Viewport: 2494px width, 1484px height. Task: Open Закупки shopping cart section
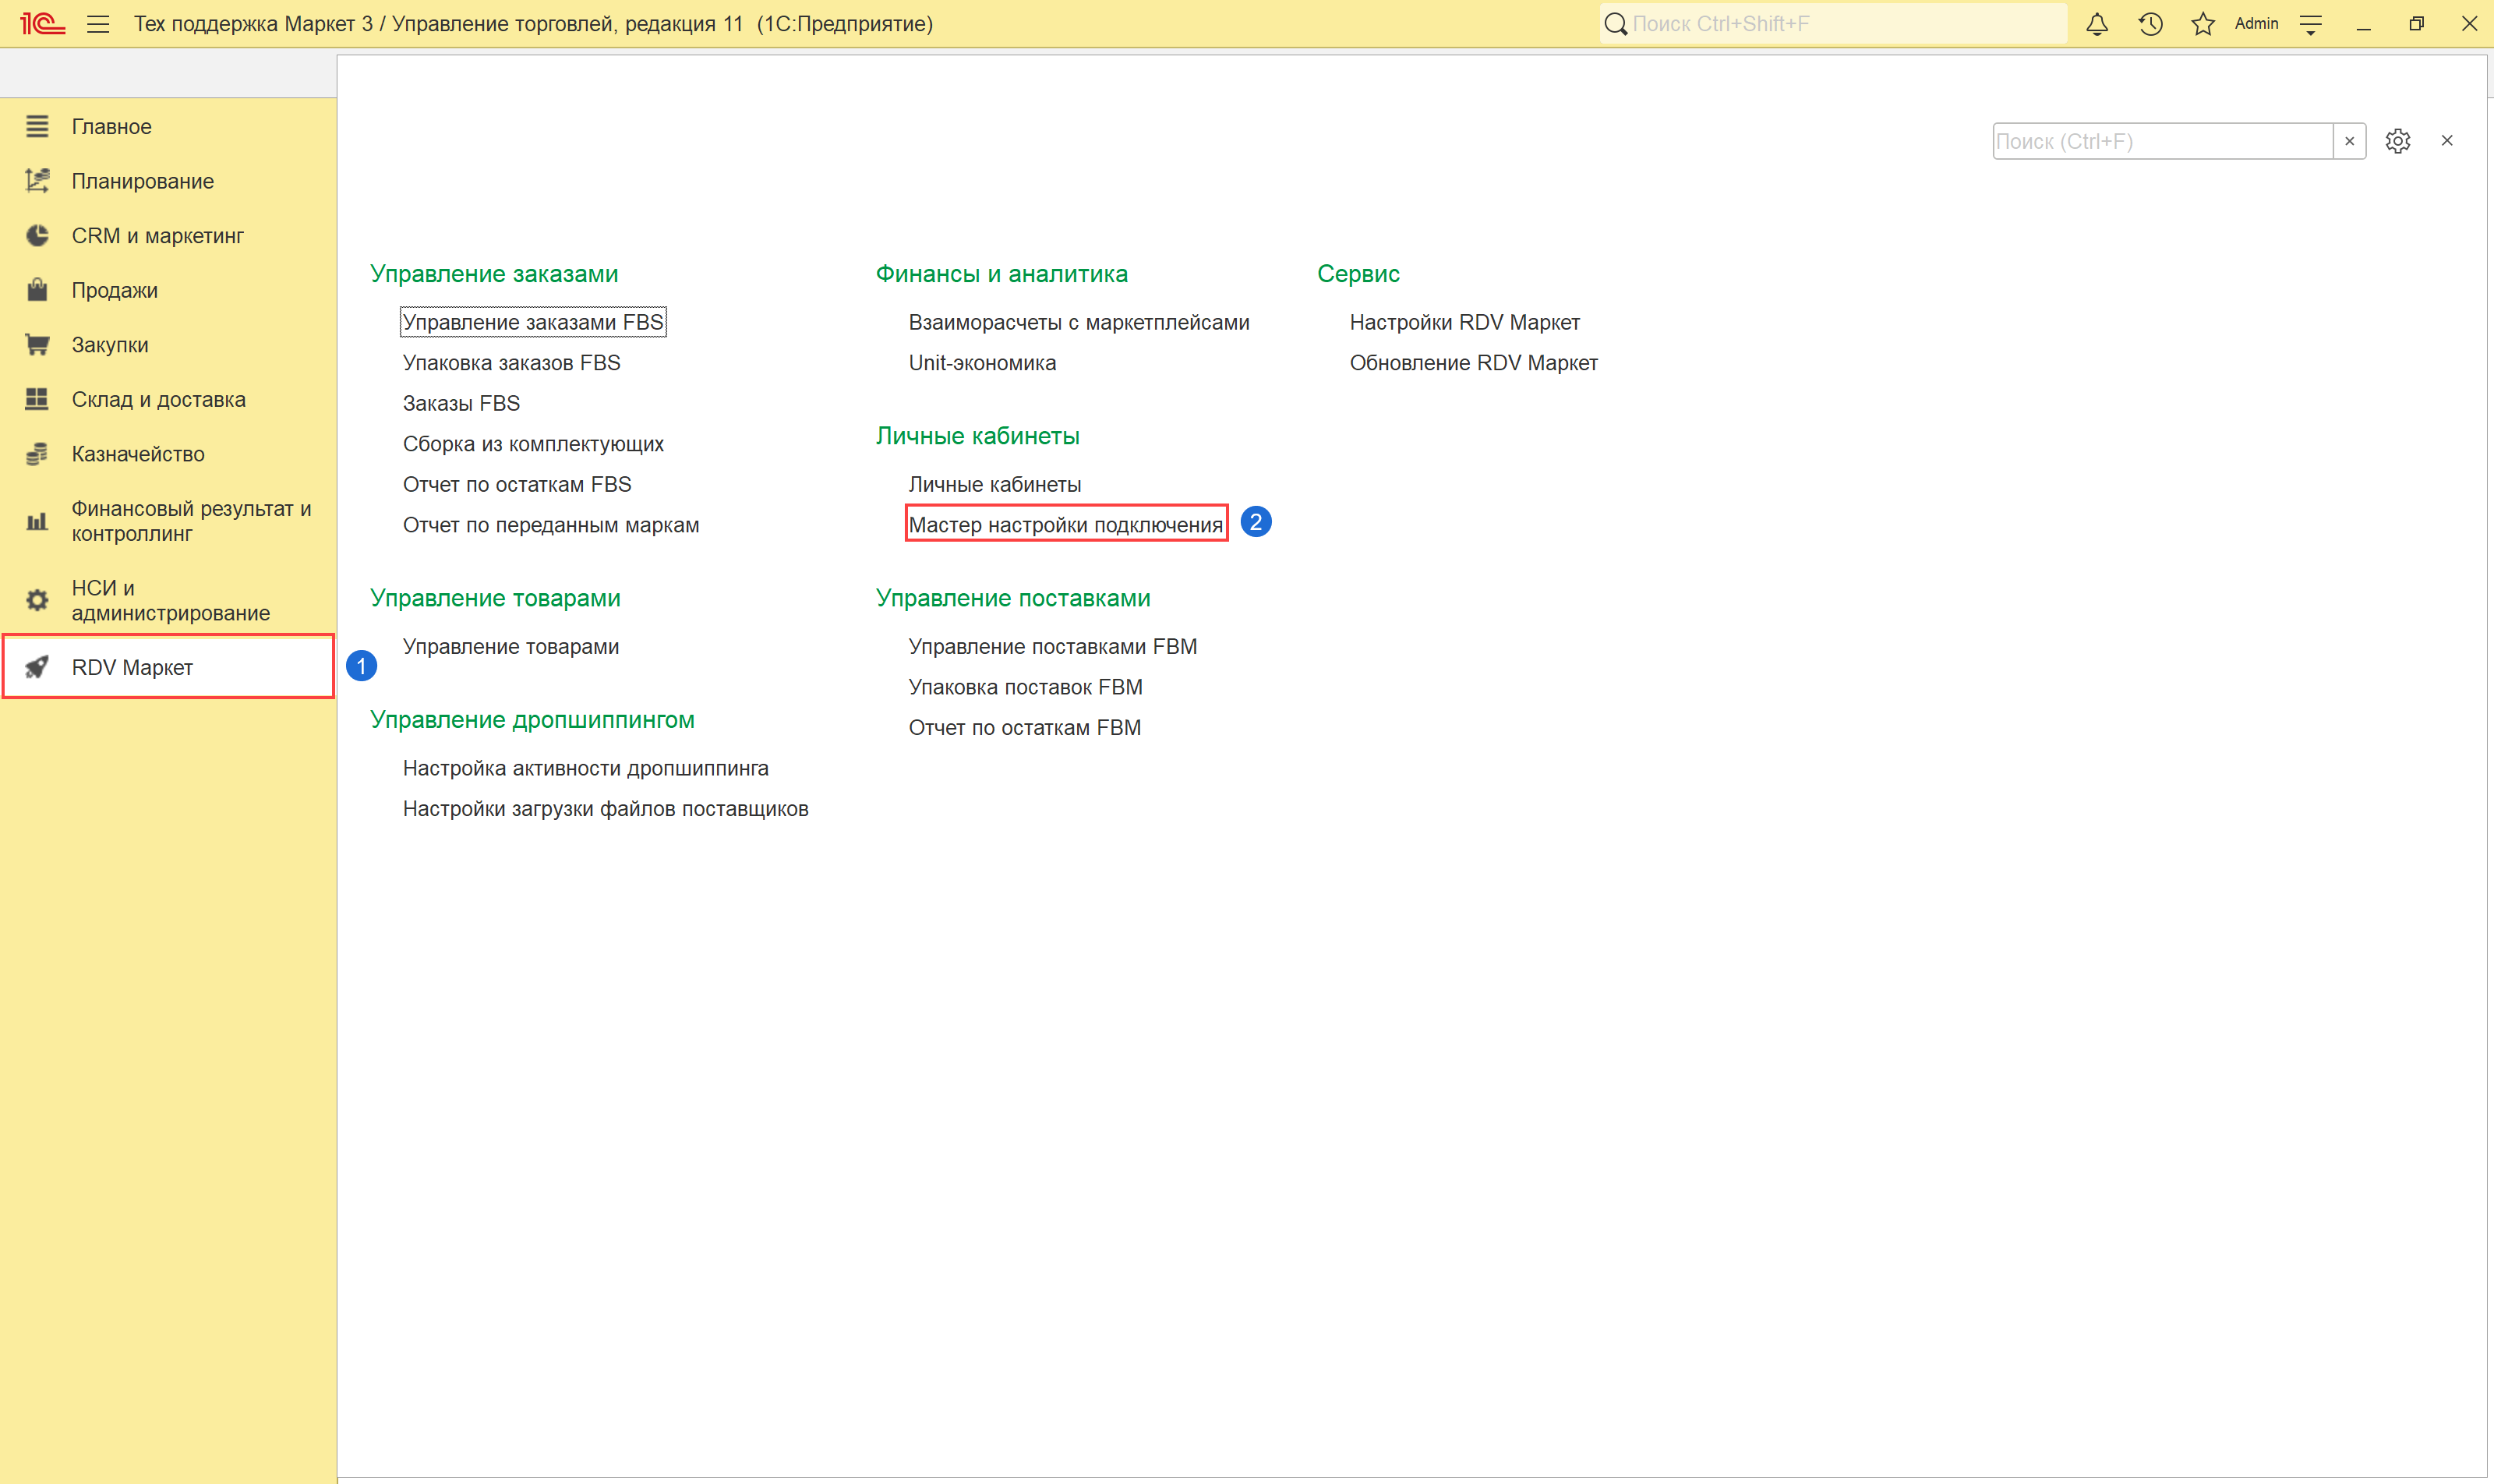pyautogui.click(x=110, y=345)
